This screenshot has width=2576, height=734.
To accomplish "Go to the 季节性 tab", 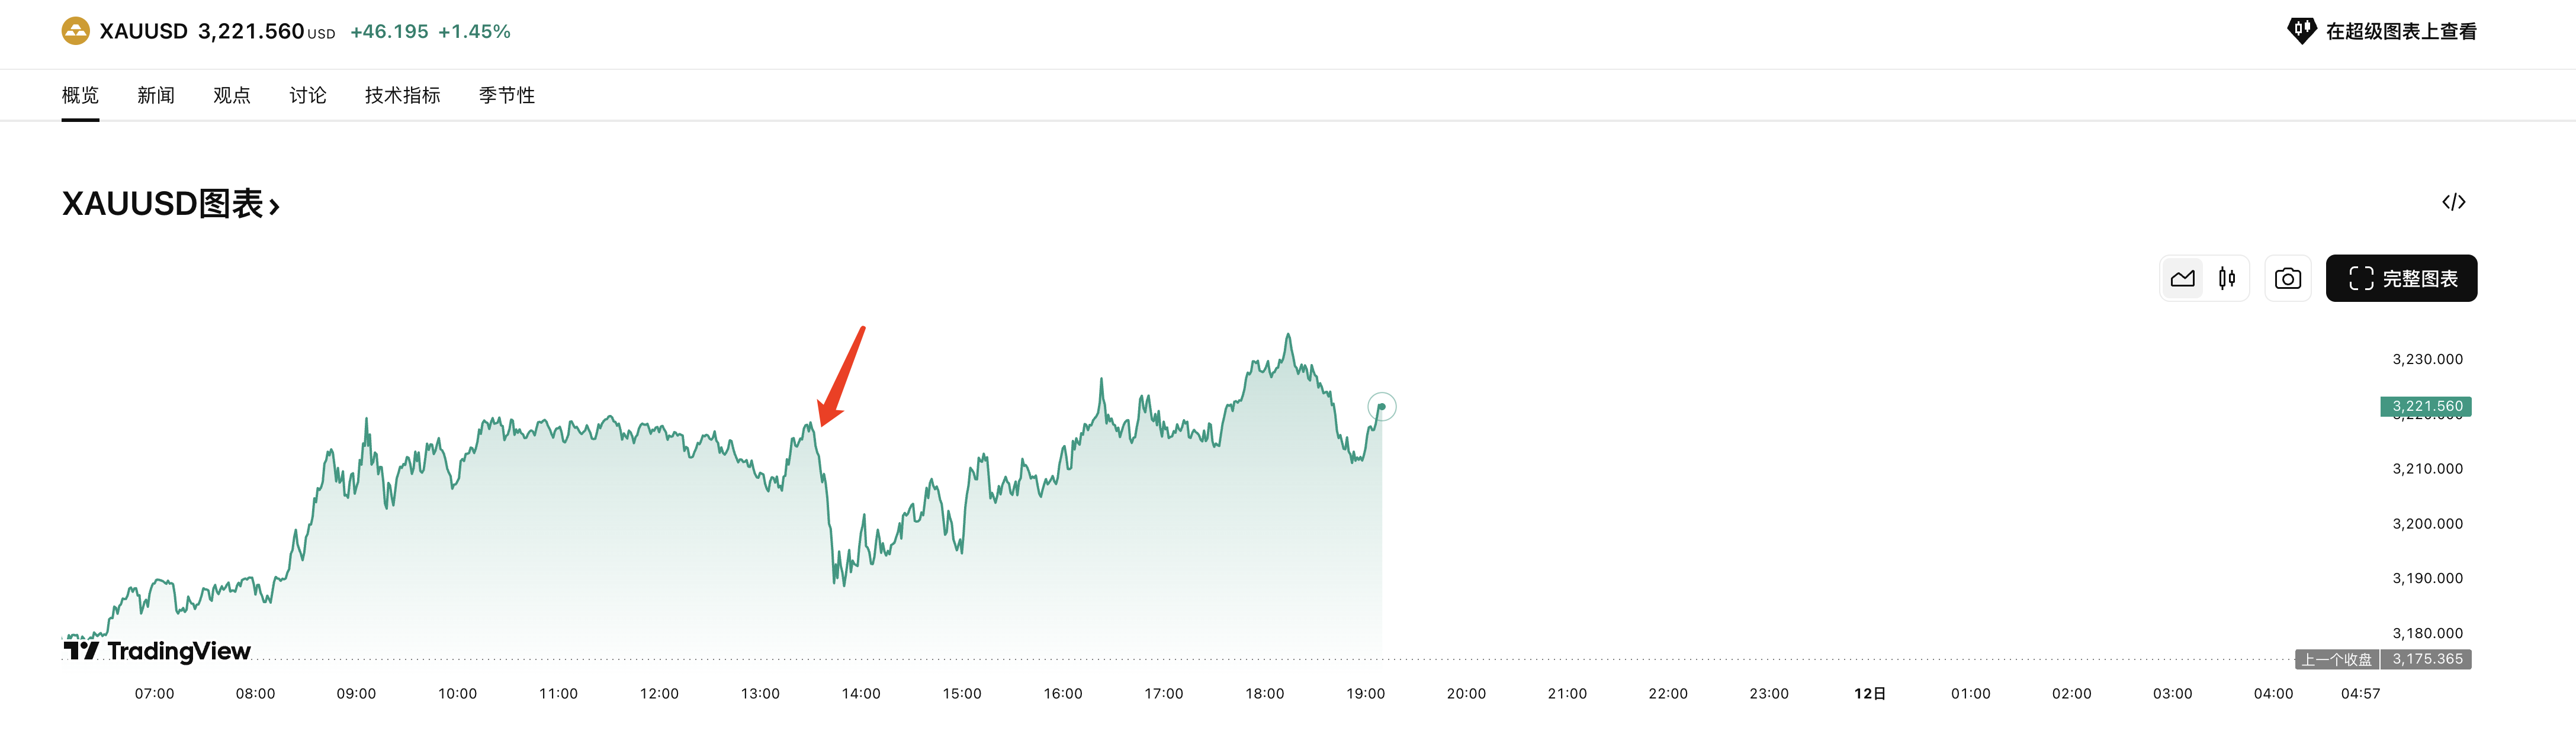I will pos(506,95).
